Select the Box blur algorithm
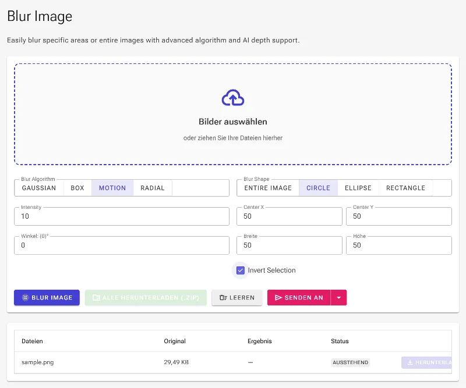The image size is (466, 388). 77,188
